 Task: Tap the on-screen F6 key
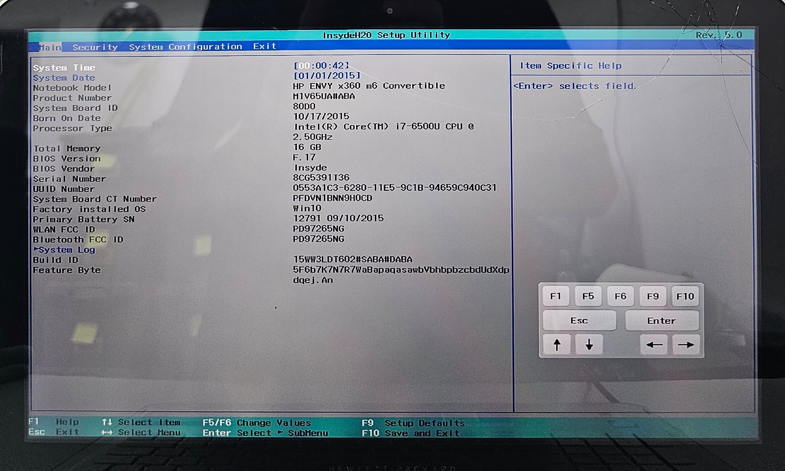click(x=620, y=296)
